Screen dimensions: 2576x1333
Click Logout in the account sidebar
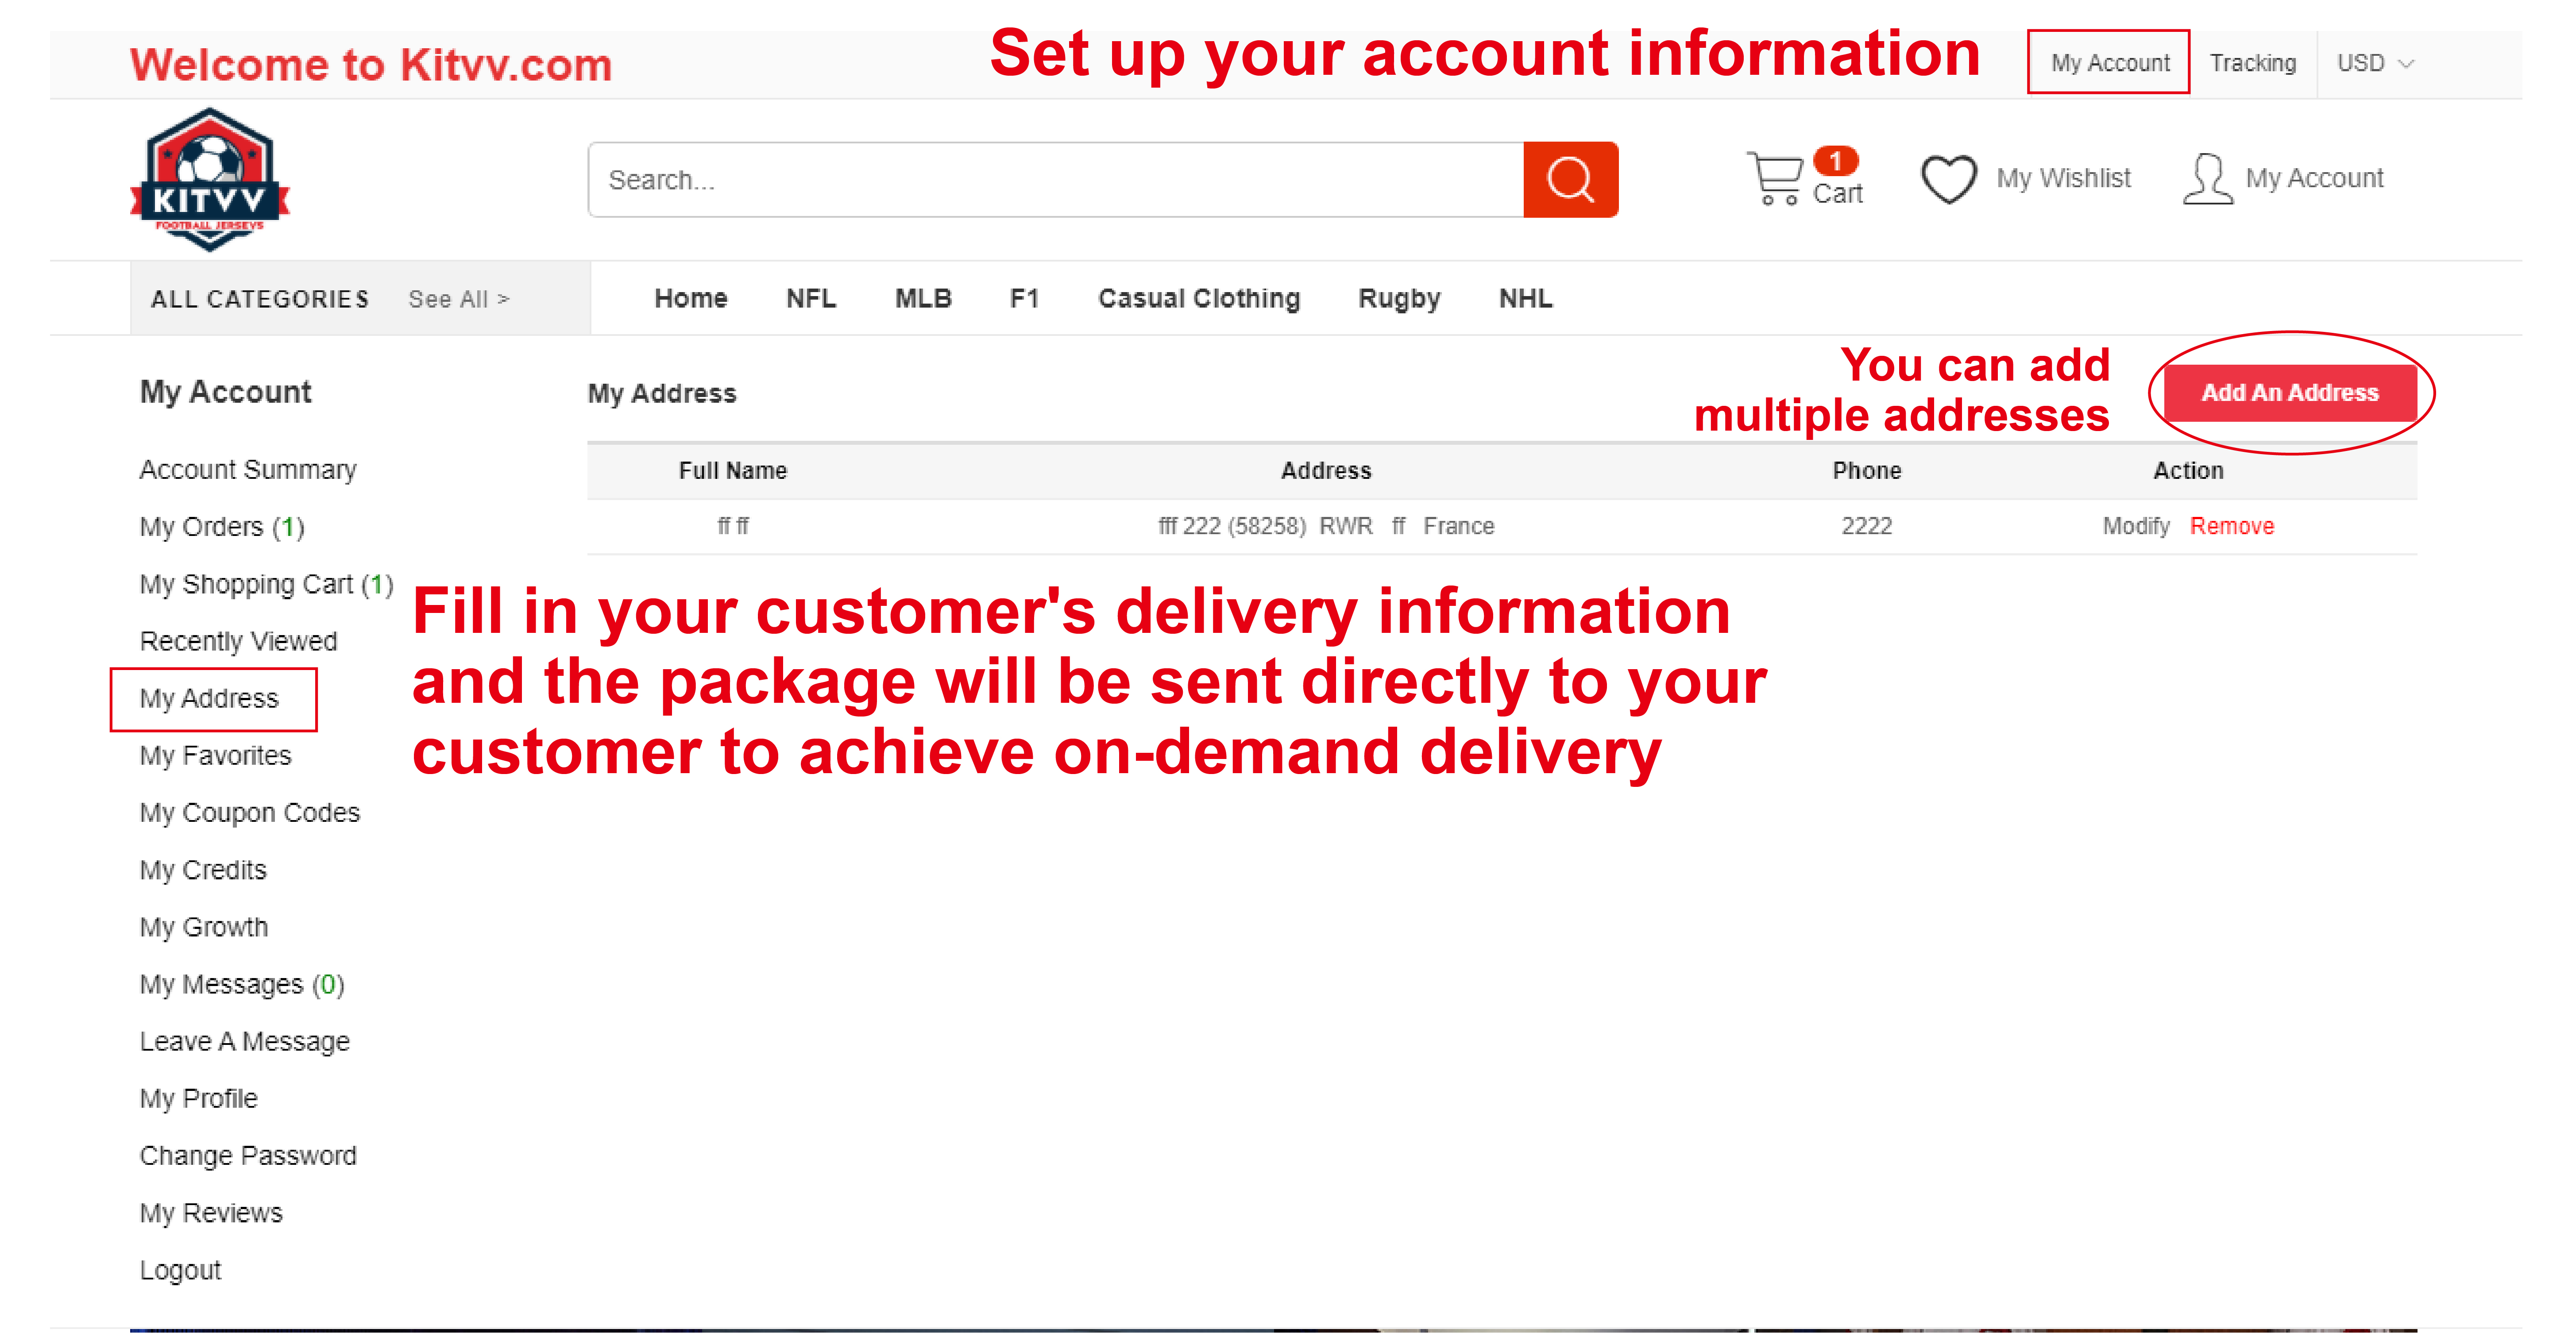[180, 1270]
